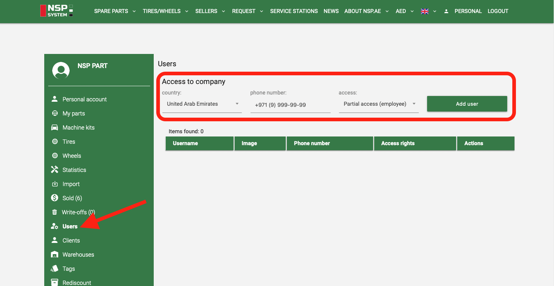
Task: Click the steering wheel icon beside My parts
Action: [55, 113]
